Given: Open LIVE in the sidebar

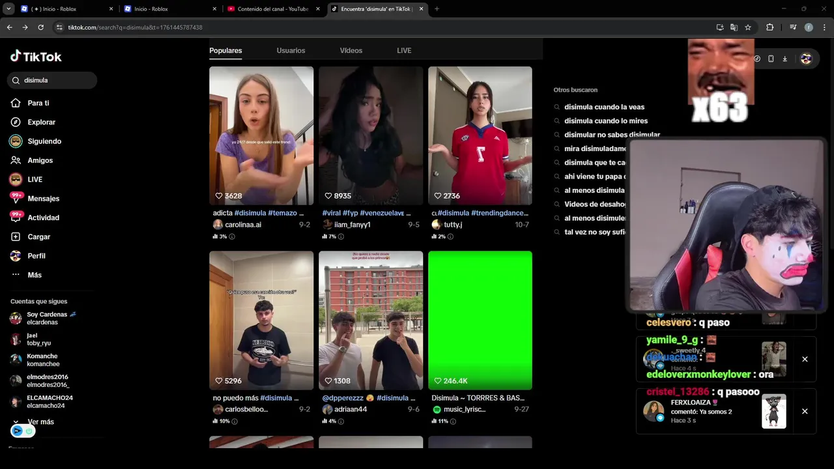Looking at the screenshot, I should 27,179.
